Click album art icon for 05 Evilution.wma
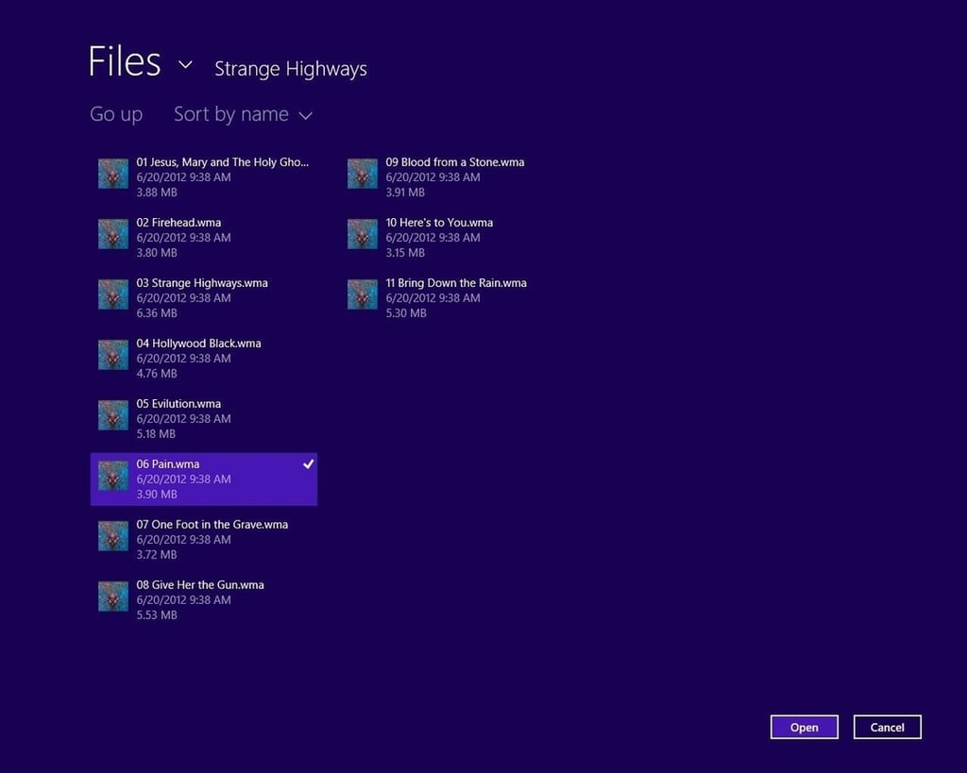Viewport: 967px width, 773px height. (x=113, y=415)
